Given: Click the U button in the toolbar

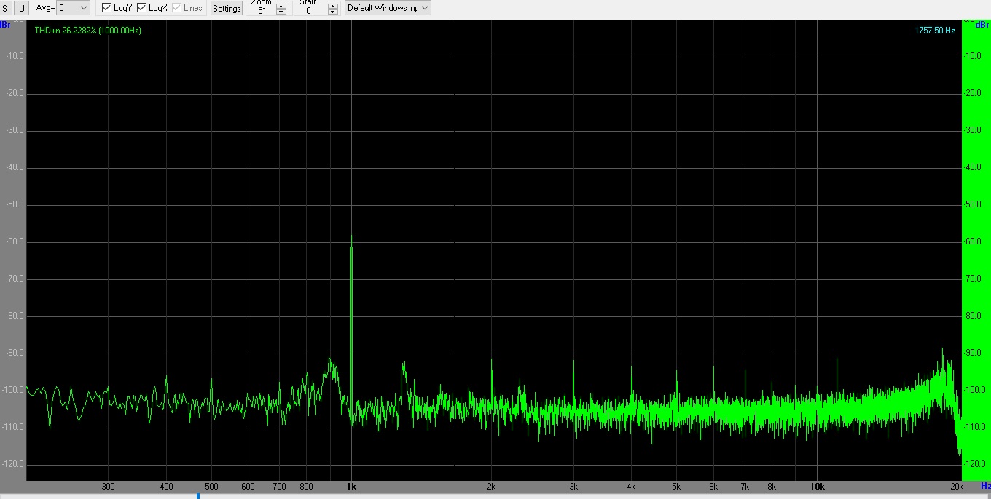Looking at the screenshot, I should pyautogui.click(x=21, y=8).
